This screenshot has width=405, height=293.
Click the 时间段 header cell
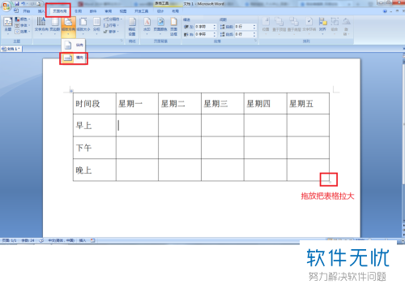95,104
